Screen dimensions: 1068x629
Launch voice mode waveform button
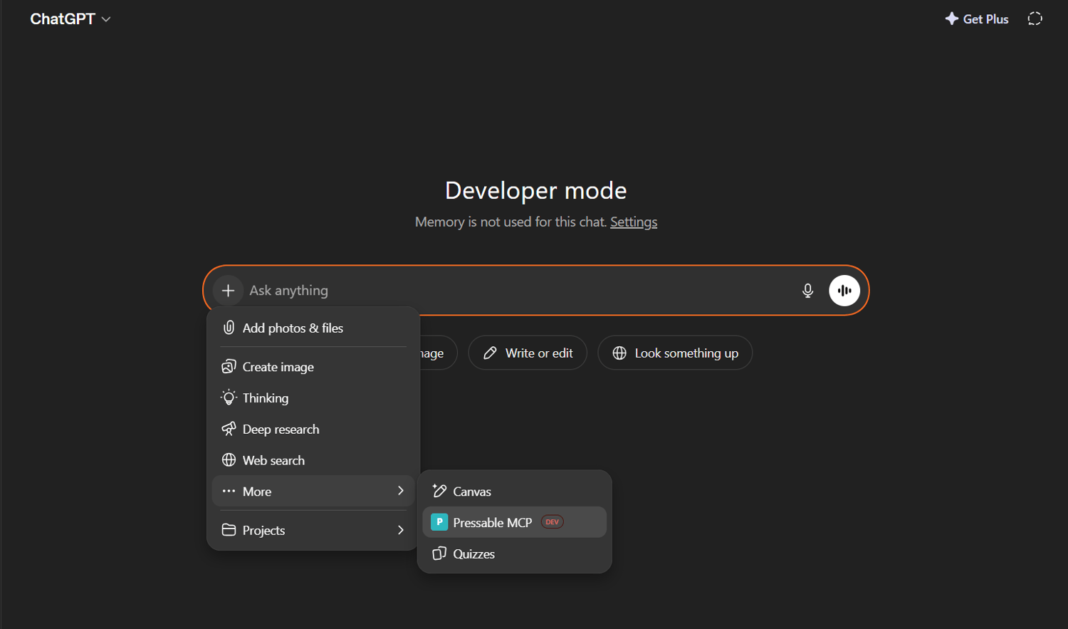(x=844, y=291)
